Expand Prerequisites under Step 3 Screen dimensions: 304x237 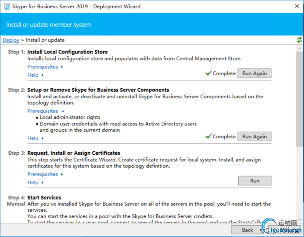pyautogui.click(x=45, y=174)
